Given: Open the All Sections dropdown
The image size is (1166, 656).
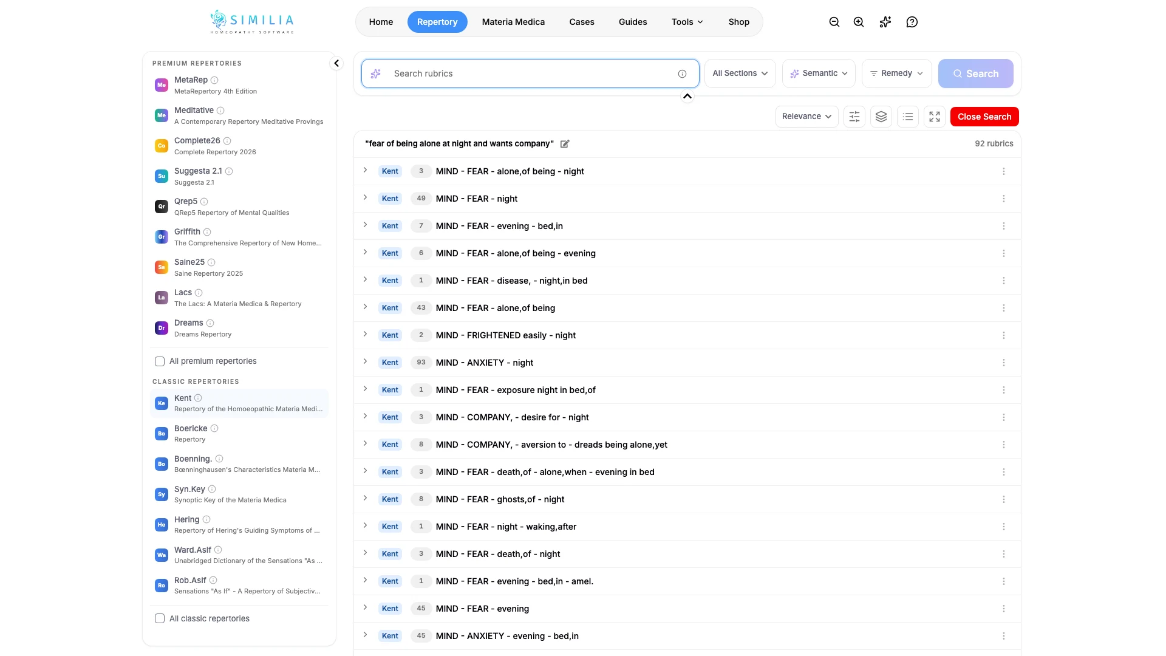Looking at the screenshot, I should 740,73.
